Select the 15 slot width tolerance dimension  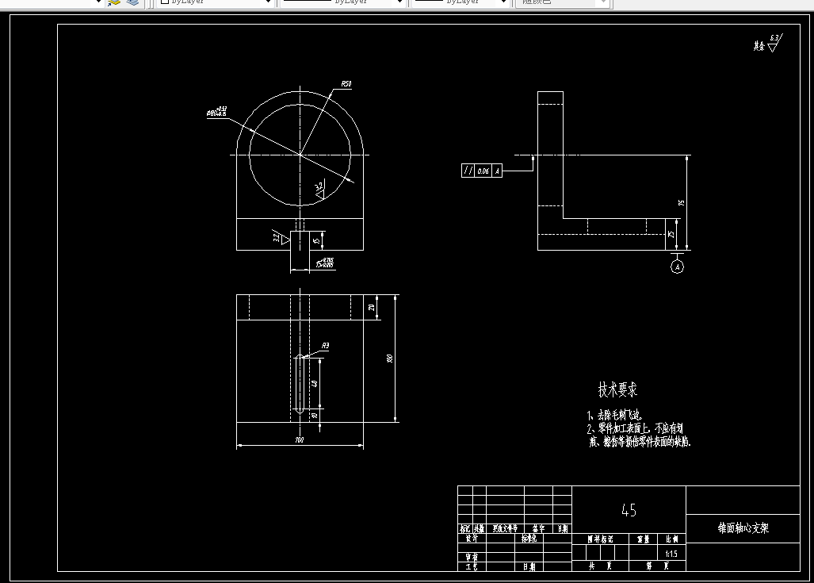pyautogui.click(x=324, y=263)
